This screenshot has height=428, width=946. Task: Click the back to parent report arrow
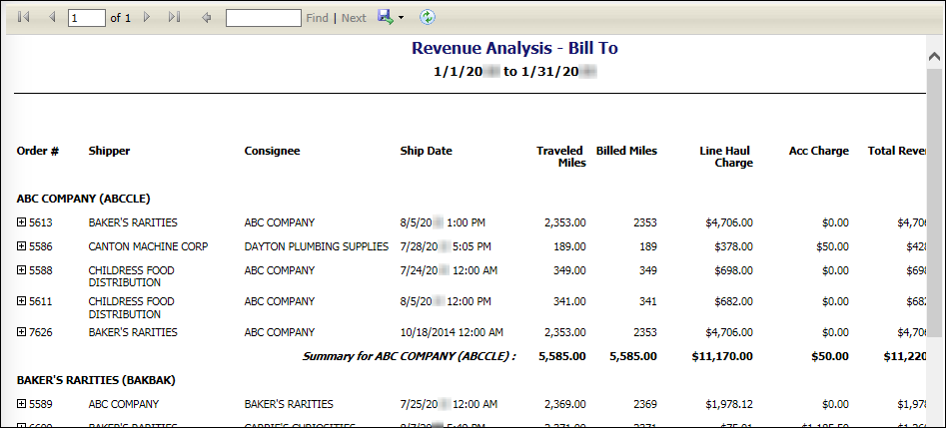tap(207, 18)
